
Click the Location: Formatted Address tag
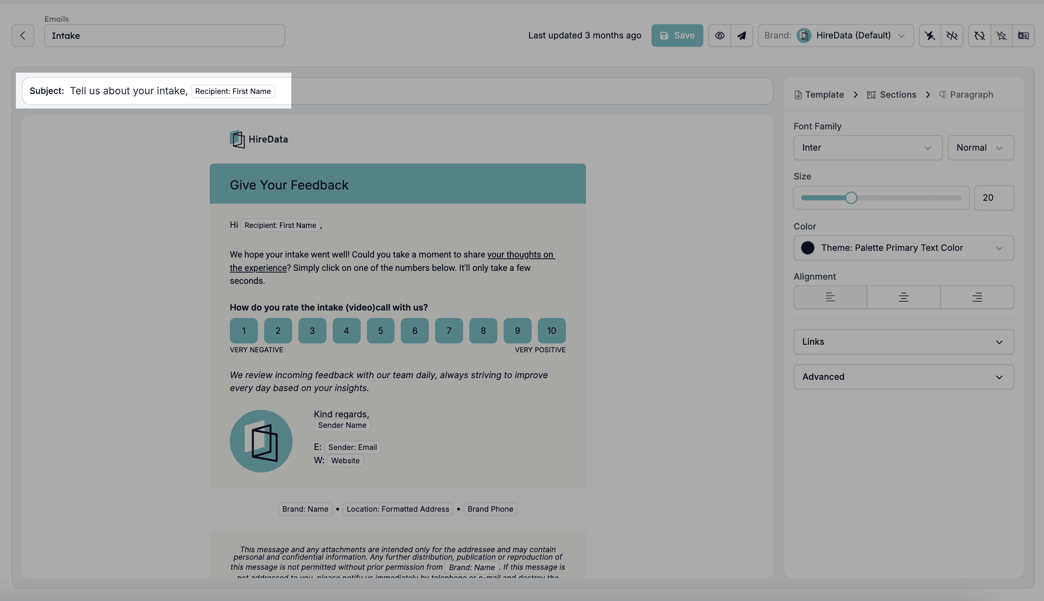coord(398,509)
